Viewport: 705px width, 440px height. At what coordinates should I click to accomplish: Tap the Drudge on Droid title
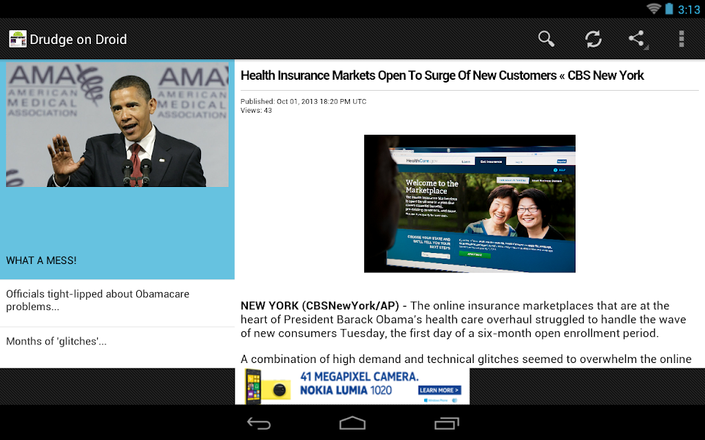[x=78, y=39]
